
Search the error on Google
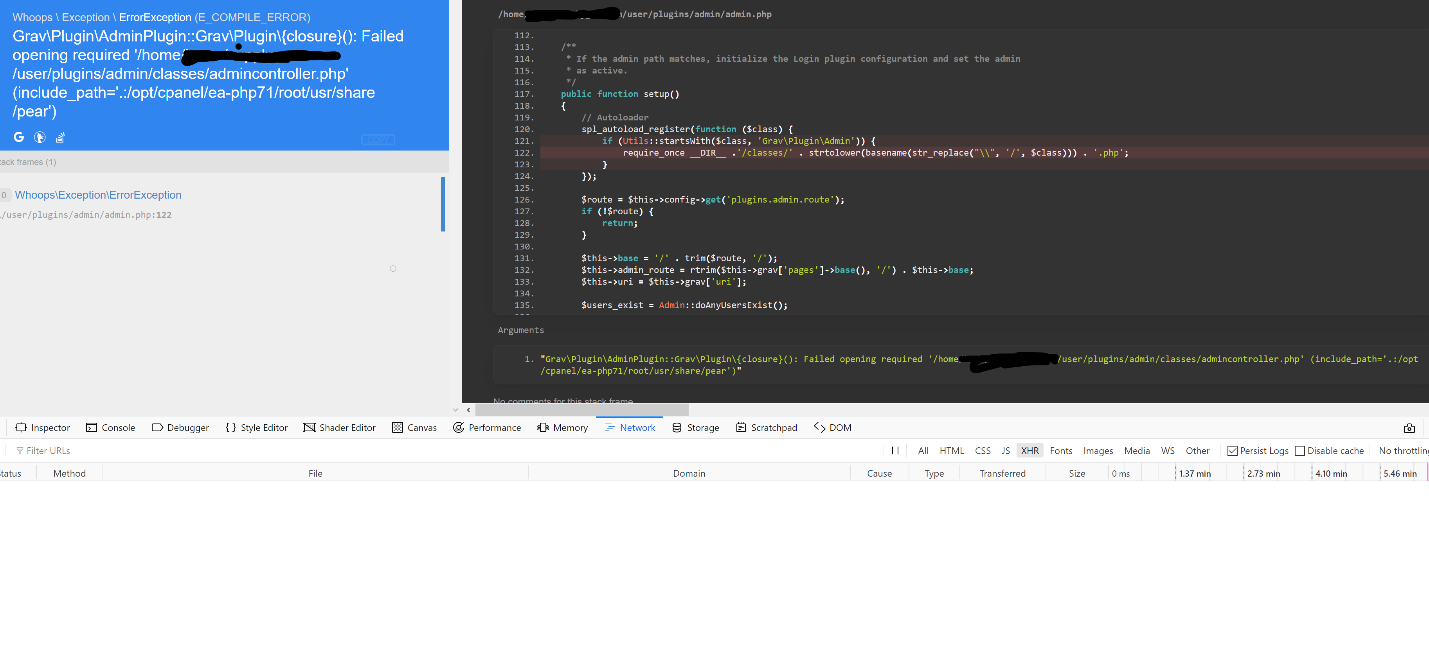[x=19, y=137]
